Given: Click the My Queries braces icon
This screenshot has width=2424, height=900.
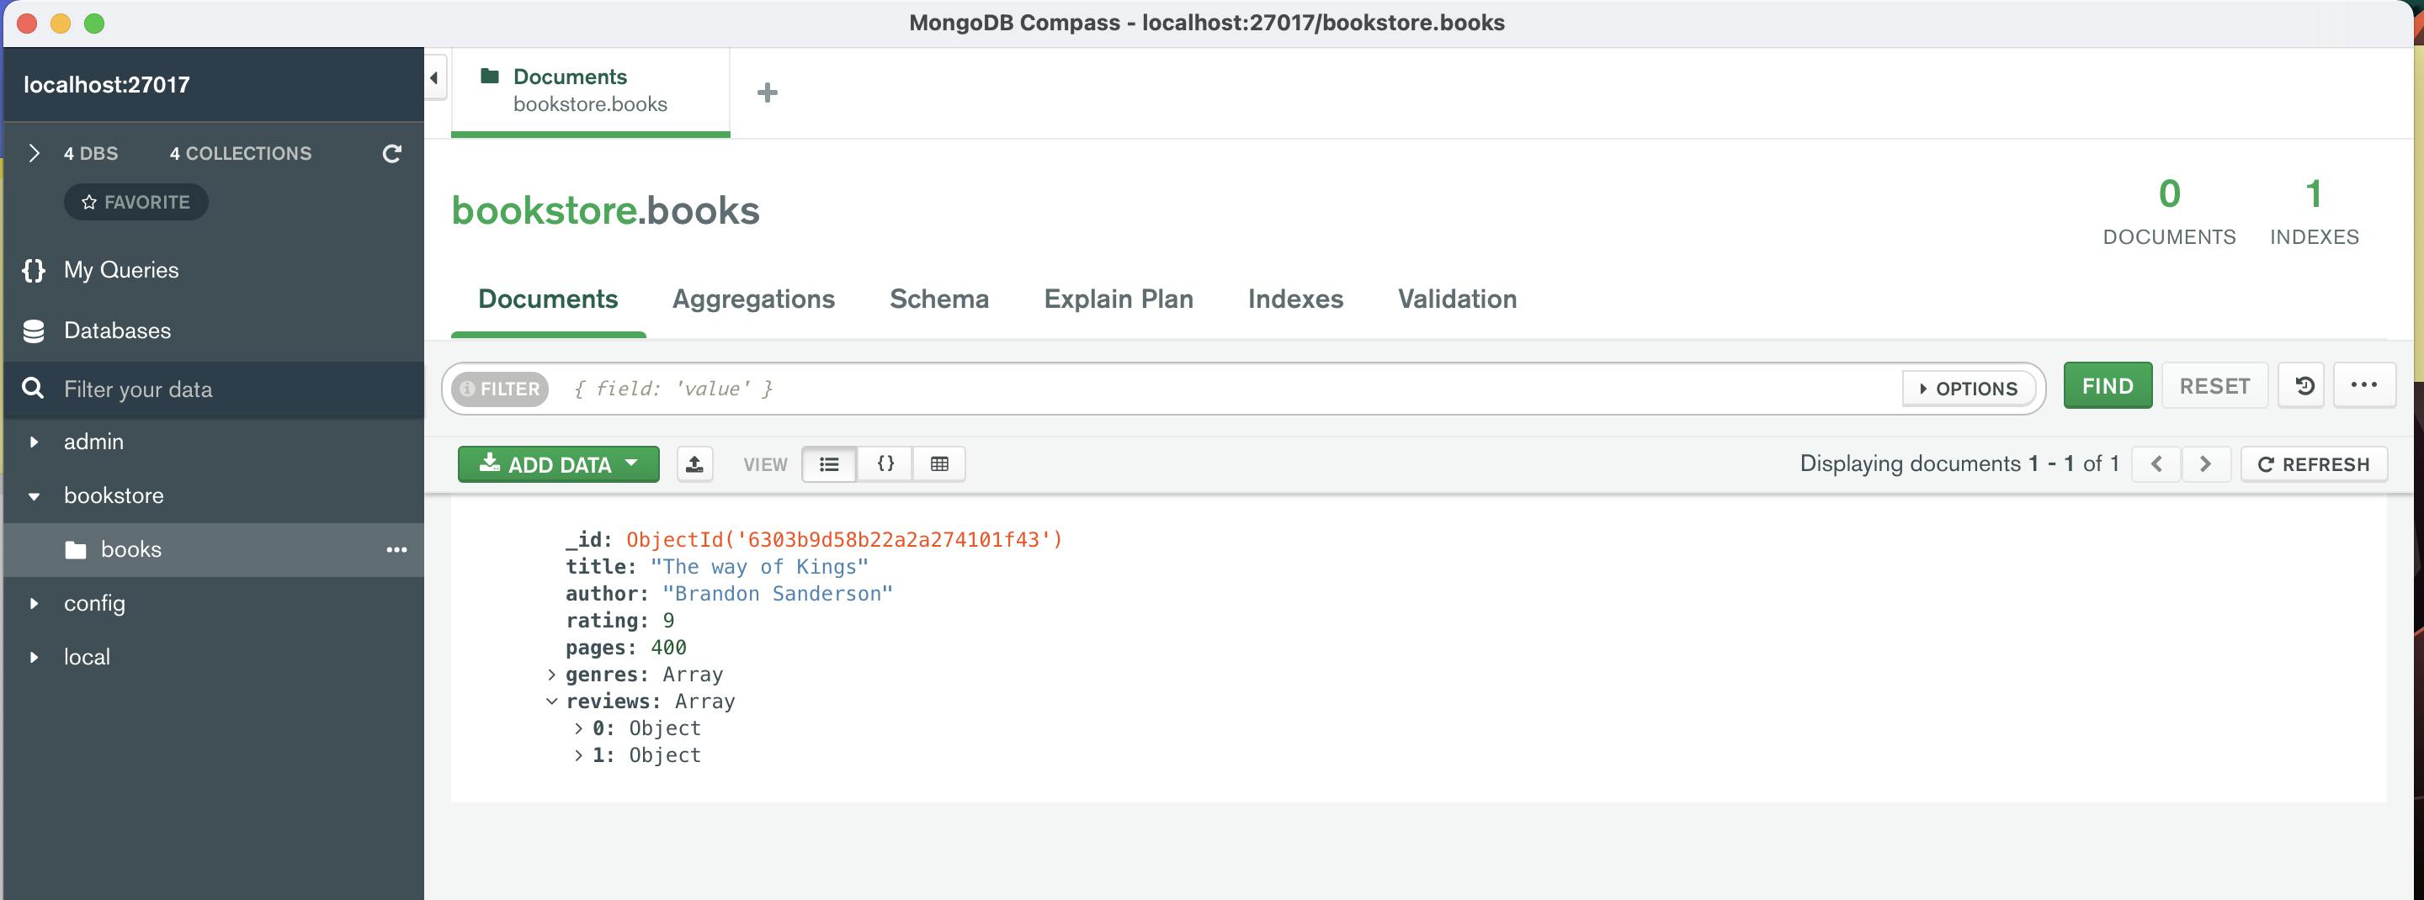Looking at the screenshot, I should pos(34,271).
